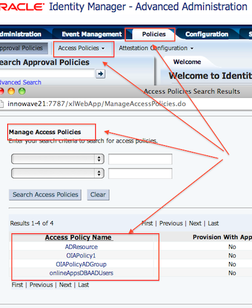Image resolution: width=252 pixels, height=308 pixels.
Task: Open the Welcome tab
Action: click(187, 62)
